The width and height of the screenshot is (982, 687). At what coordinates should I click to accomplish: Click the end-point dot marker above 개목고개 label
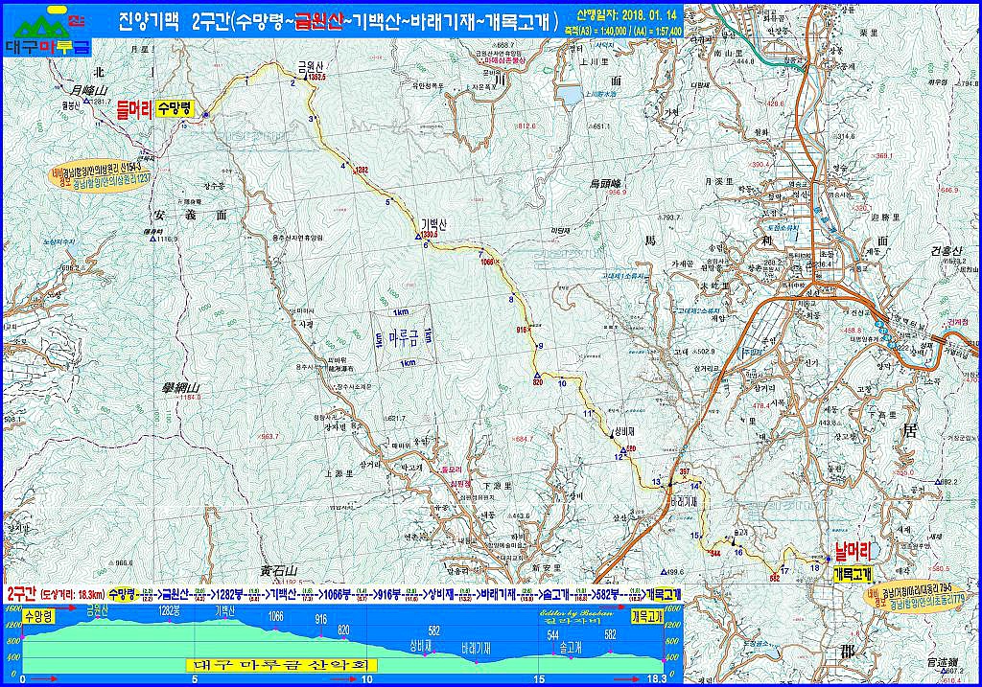[829, 560]
